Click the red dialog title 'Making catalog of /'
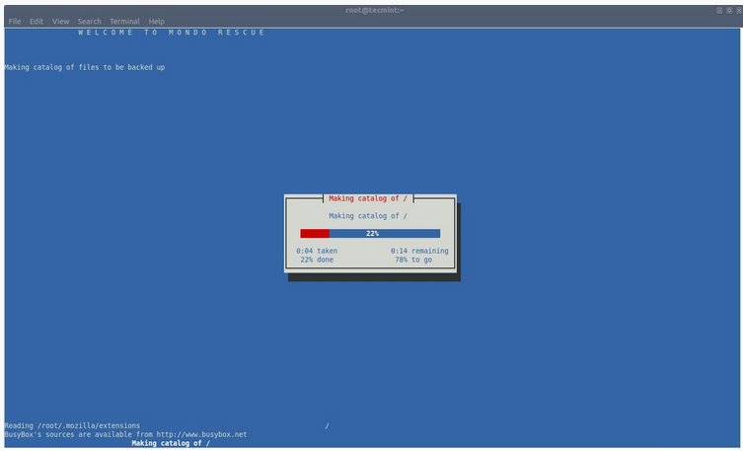This screenshot has height=451, width=743. click(368, 198)
